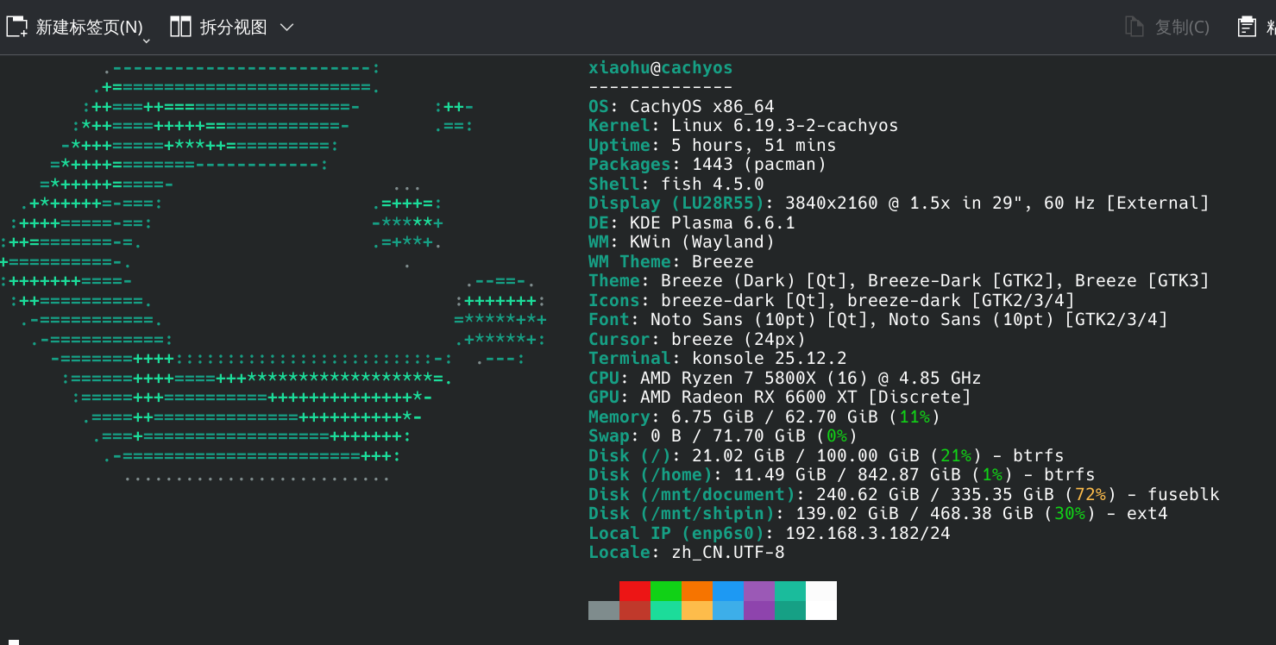Click the "AMD Radeon RX 6600 XT" text
Viewport: 1276px width, 645px height.
click(749, 398)
